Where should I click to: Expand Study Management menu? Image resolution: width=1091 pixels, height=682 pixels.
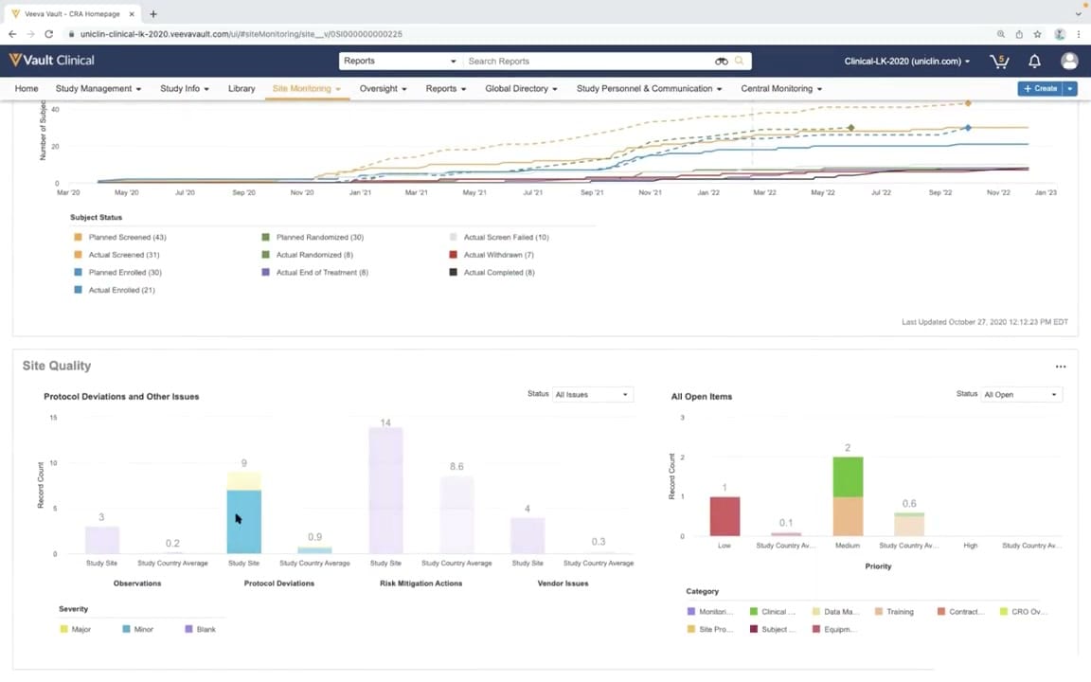coord(98,89)
